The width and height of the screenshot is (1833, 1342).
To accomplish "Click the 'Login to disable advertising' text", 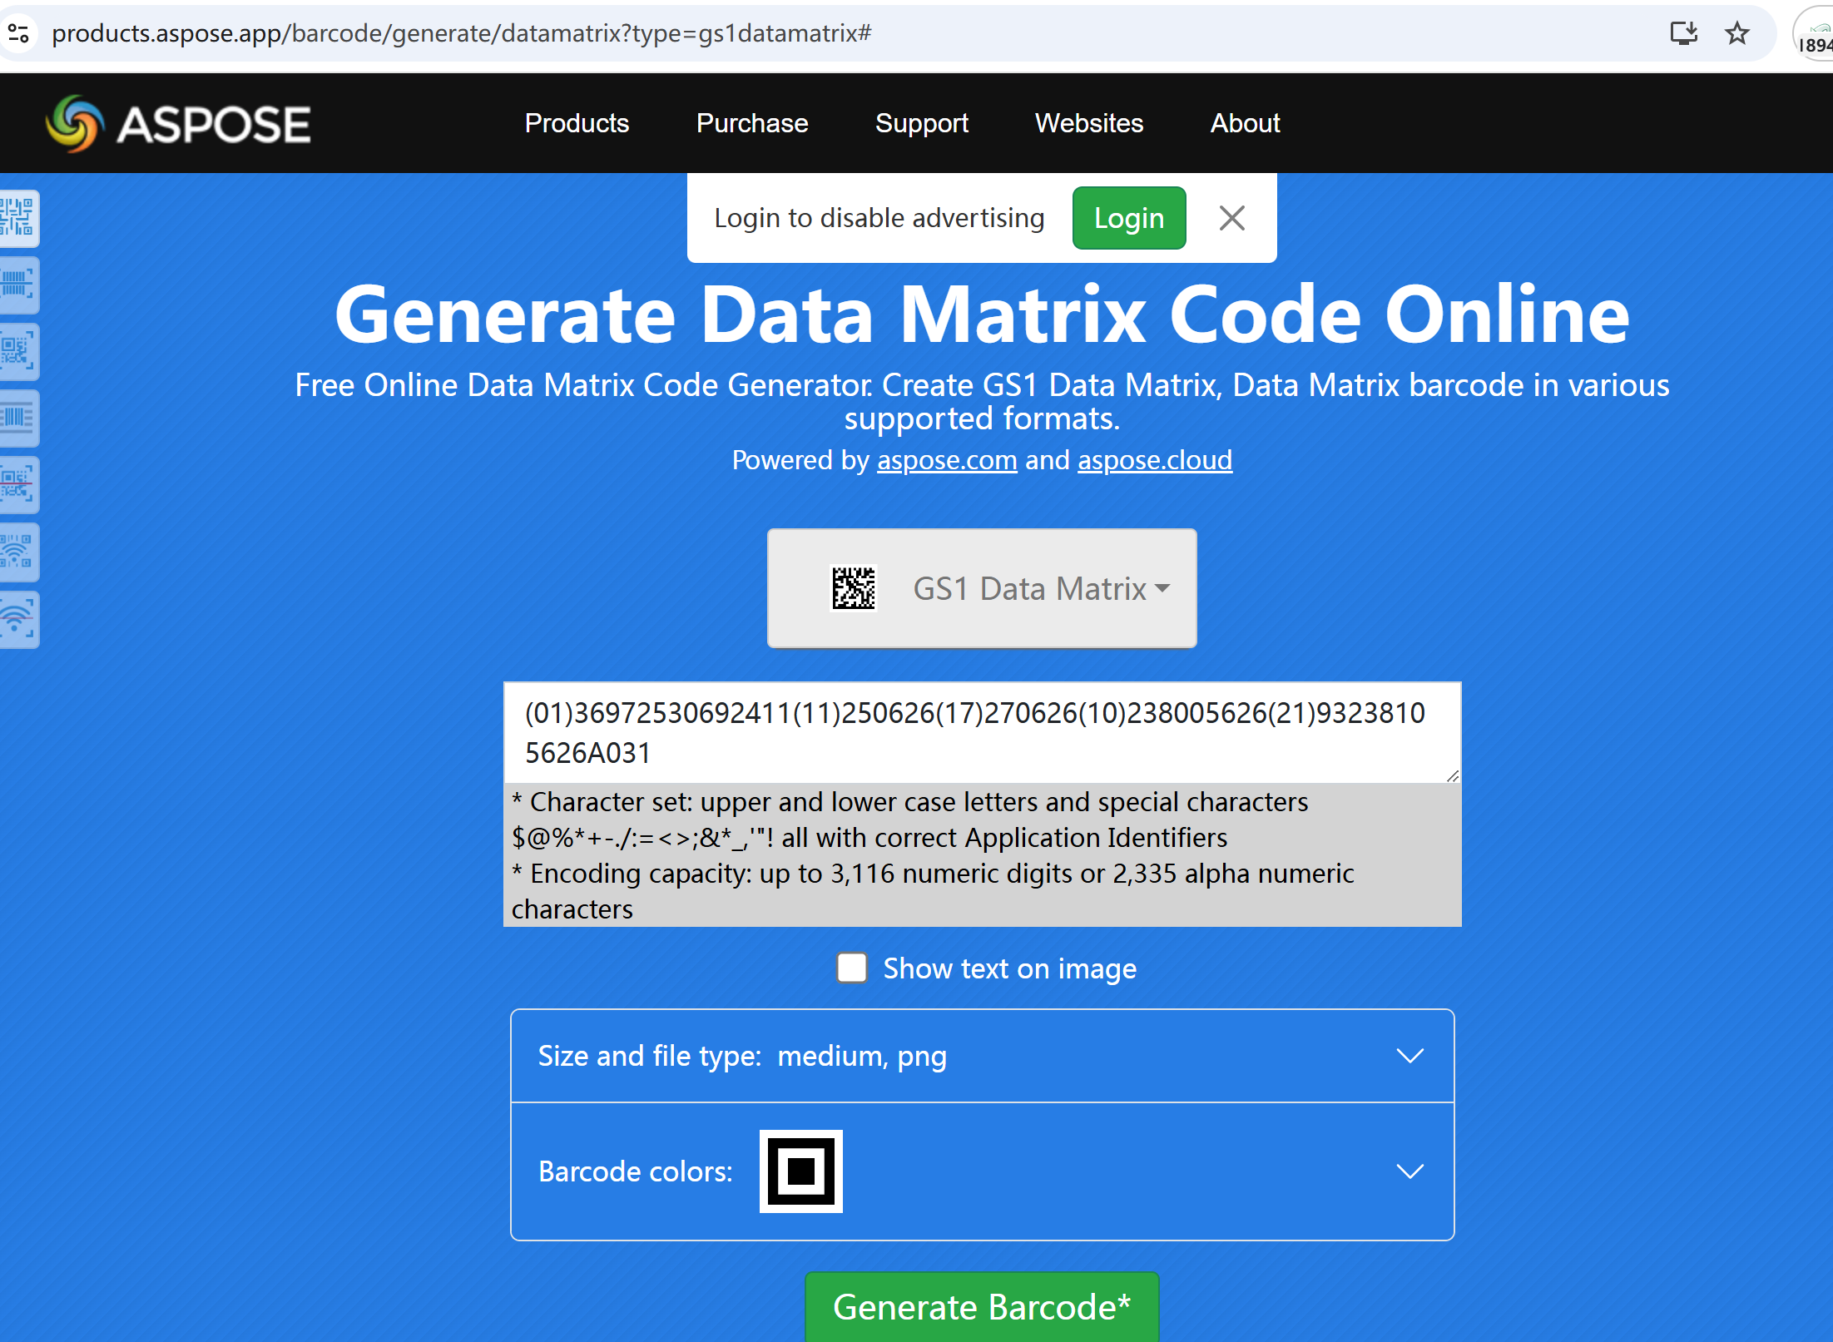I will coord(879,218).
